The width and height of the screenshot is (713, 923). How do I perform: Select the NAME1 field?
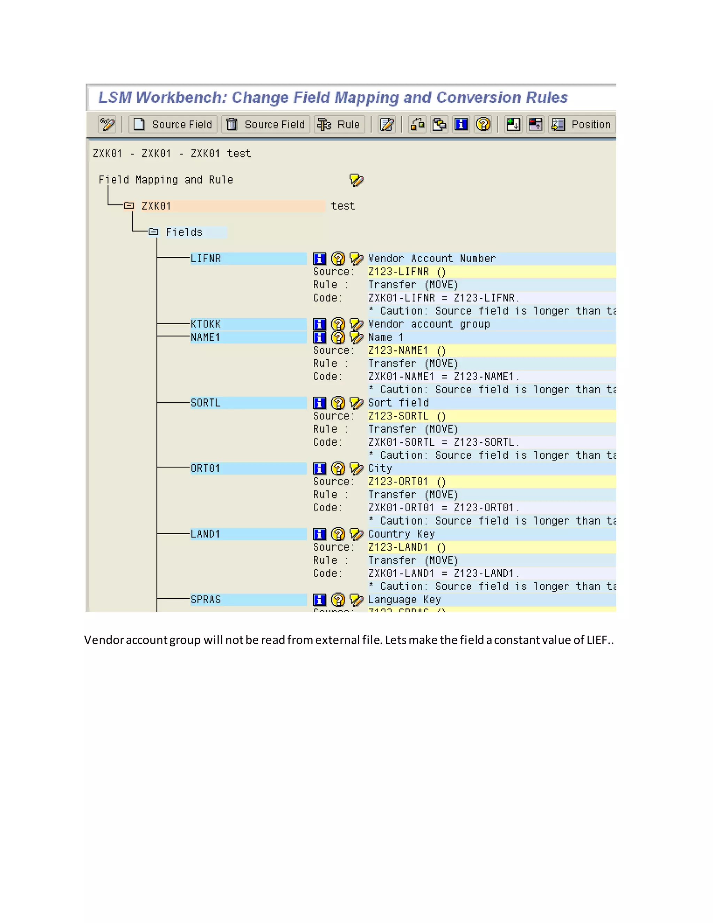(x=248, y=337)
